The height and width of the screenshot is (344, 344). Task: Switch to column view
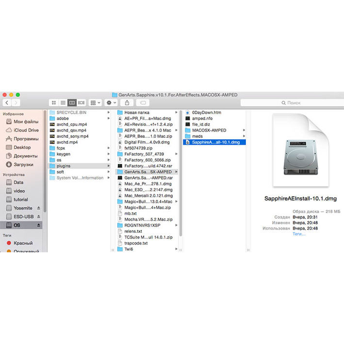(72, 102)
